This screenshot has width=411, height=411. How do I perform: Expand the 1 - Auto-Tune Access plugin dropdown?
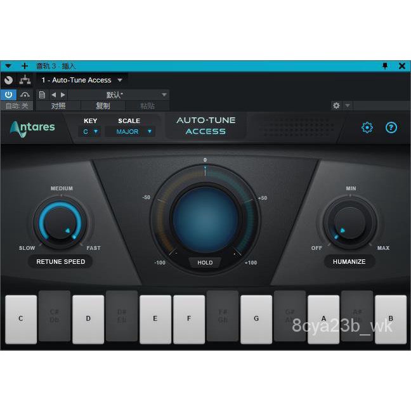tap(120, 80)
